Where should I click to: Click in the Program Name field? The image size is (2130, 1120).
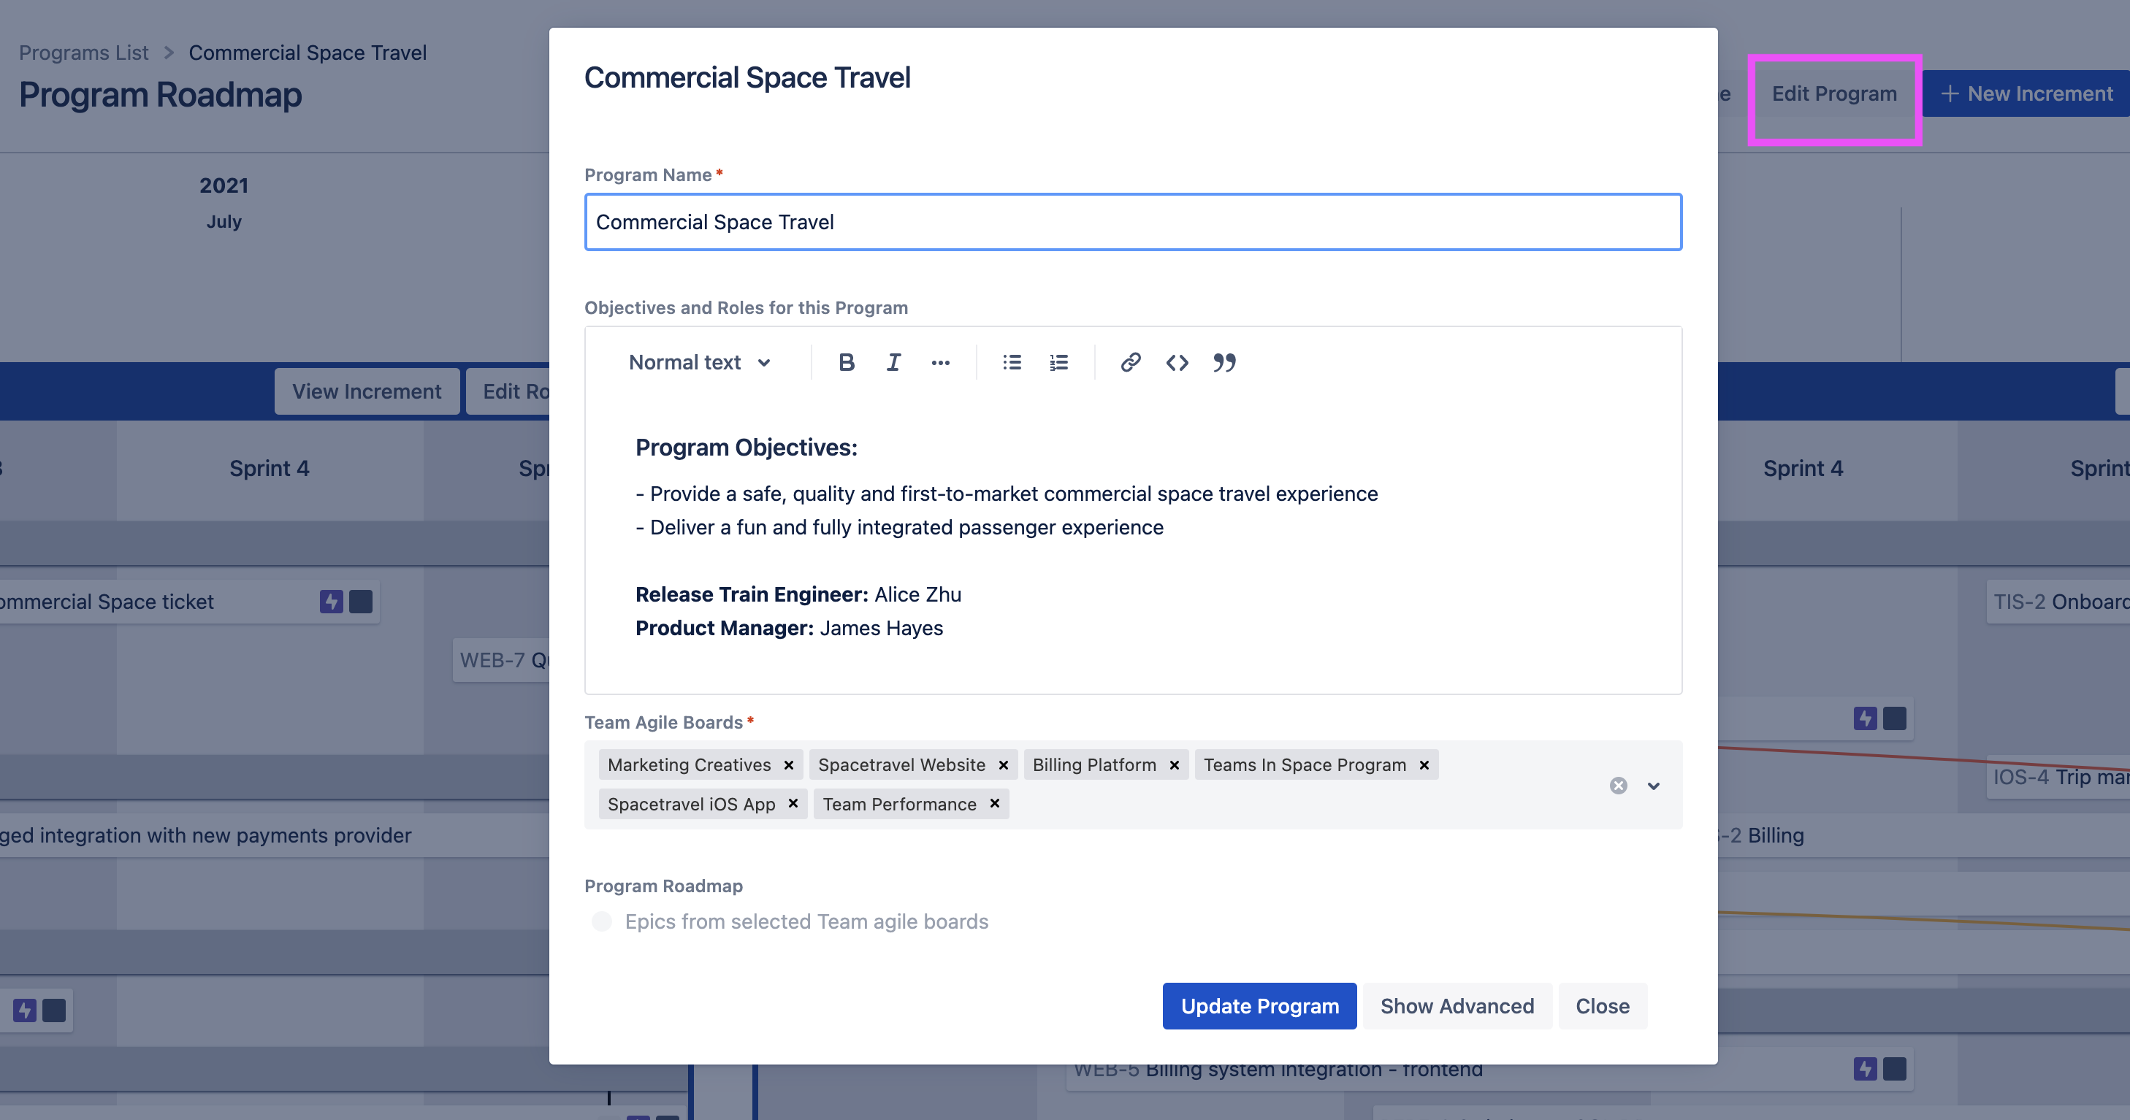tap(1133, 221)
